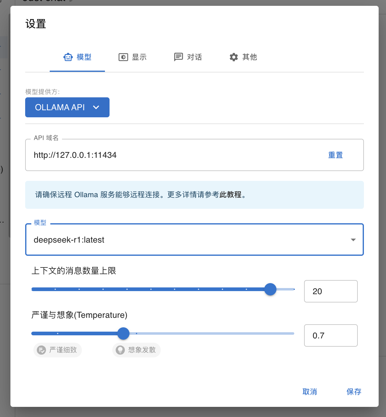
Task: Click the Temperature slider handle
Action: tap(123, 333)
